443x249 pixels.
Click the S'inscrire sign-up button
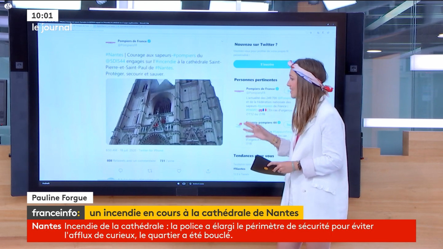[262, 64]
